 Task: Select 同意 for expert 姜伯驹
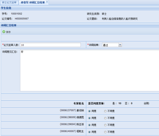pos(89,111)
